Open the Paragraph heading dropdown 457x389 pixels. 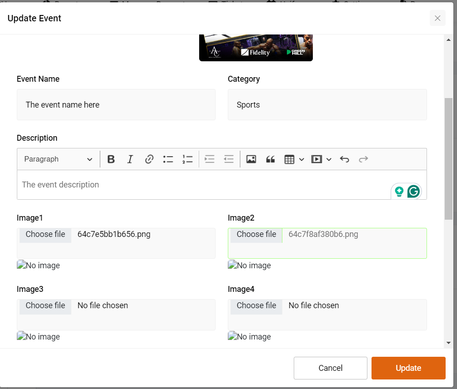click(x=58, y=159)
